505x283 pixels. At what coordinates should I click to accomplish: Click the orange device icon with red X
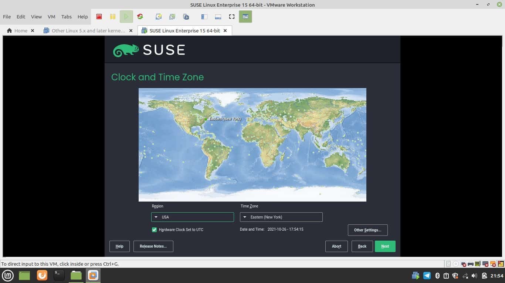(493, 264)
